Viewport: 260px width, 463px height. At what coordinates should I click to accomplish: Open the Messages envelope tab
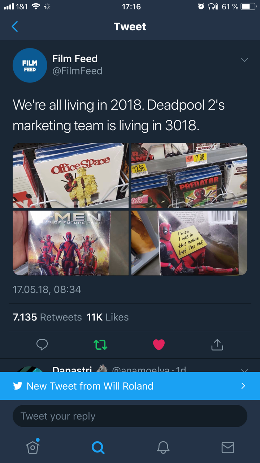click(x=228, y=448)
